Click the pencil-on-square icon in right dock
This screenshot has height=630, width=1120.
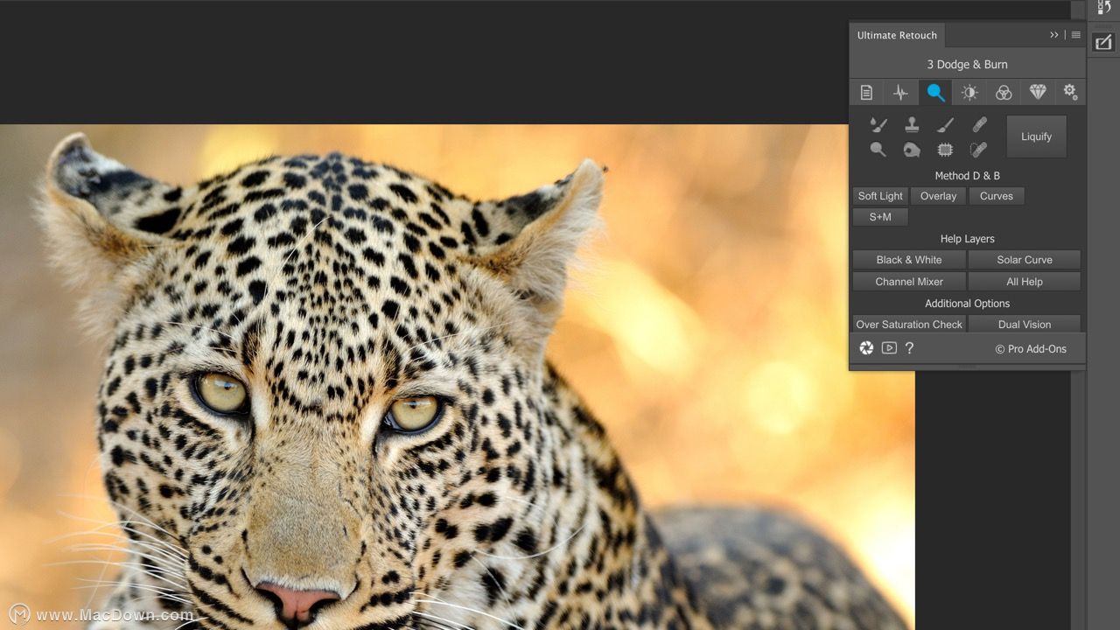1103,42
